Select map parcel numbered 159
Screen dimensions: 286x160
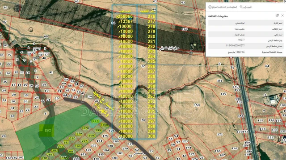(197, 105)
